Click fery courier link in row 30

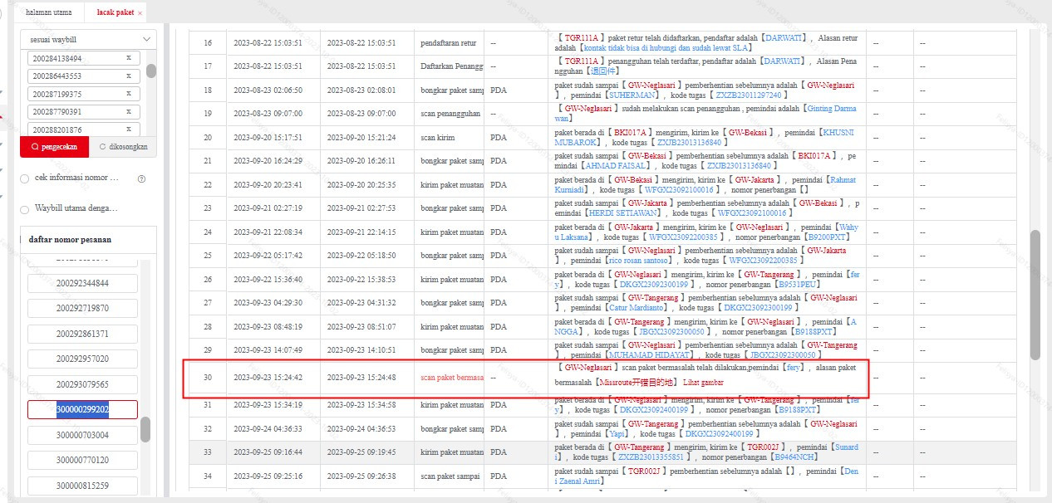coord(794,367)
